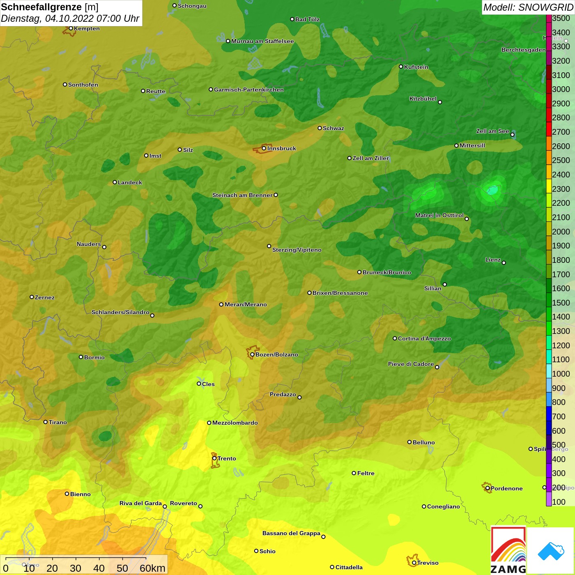Click the Trento city marker
Screen dimensions: 575x575
coord(214,458)
